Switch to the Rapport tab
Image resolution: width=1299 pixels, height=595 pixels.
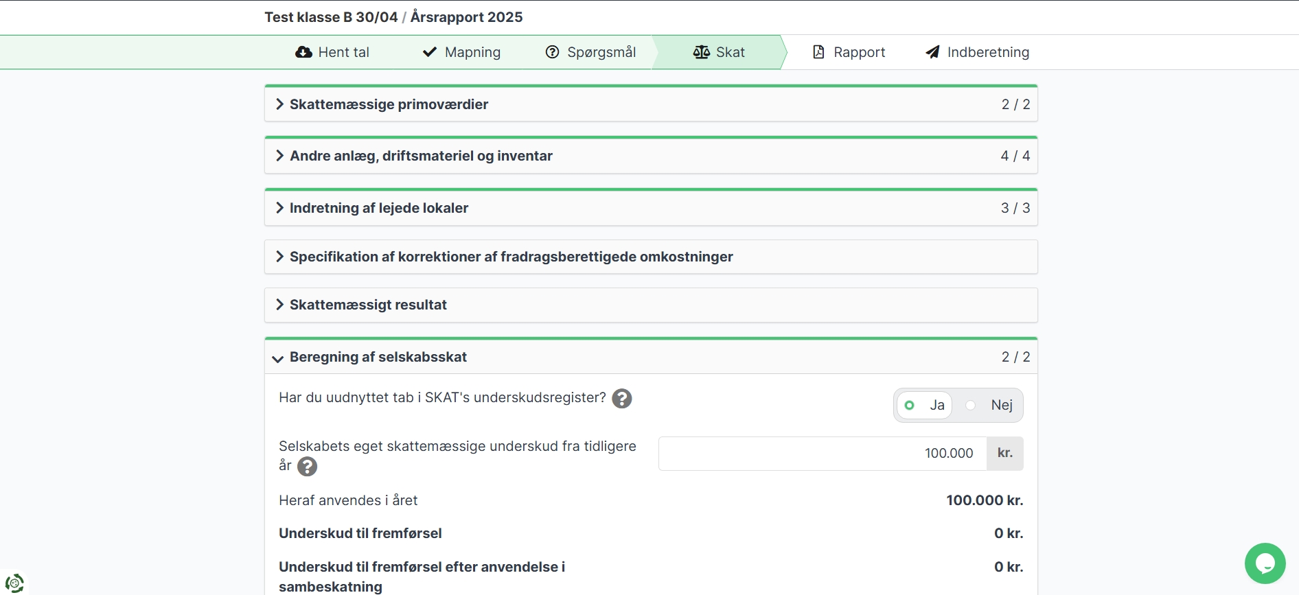[x=858, y=52]
